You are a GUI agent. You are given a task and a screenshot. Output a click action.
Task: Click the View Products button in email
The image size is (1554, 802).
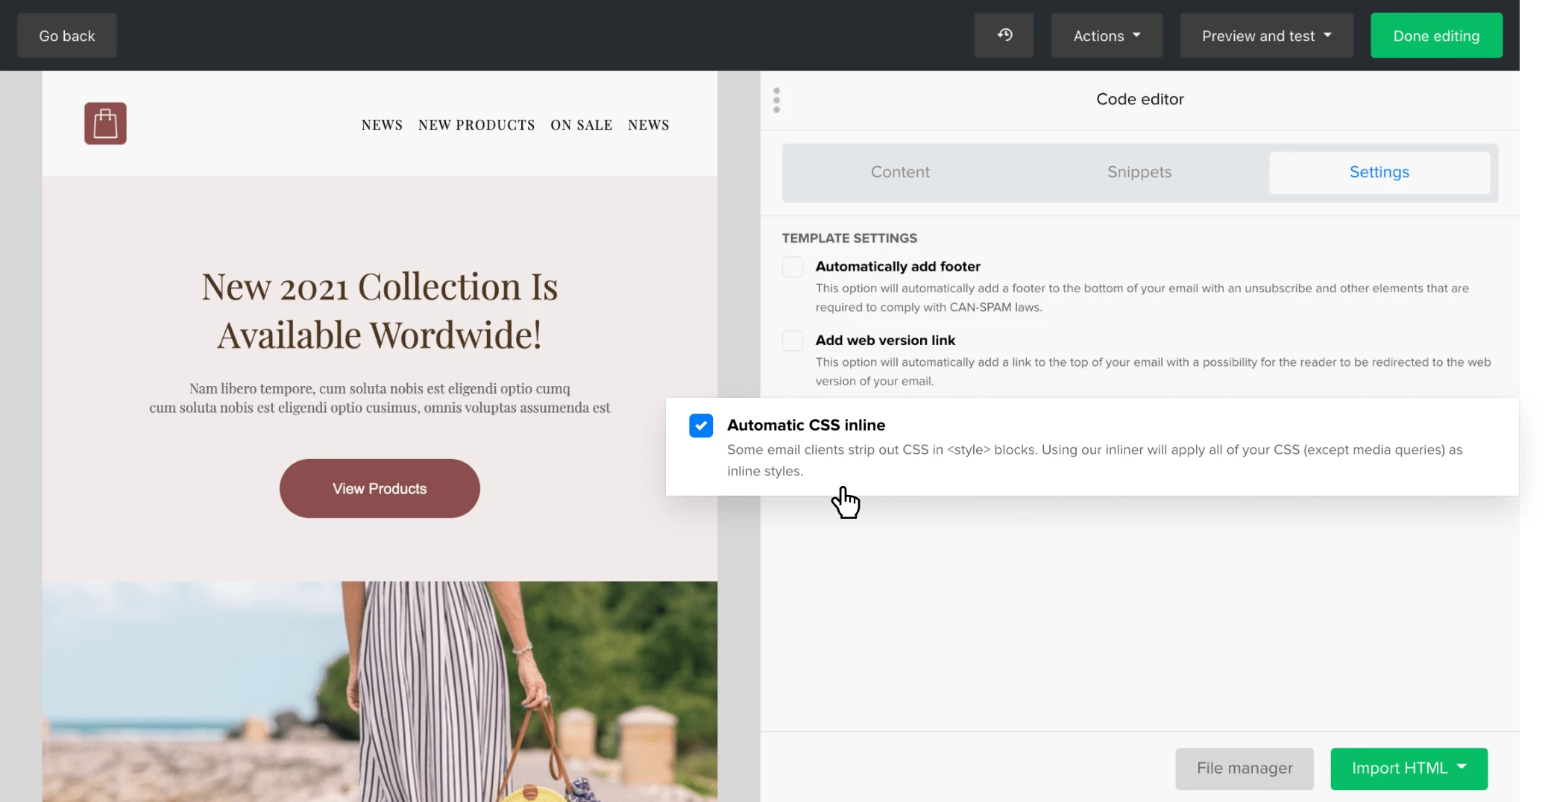coord(380,489)
